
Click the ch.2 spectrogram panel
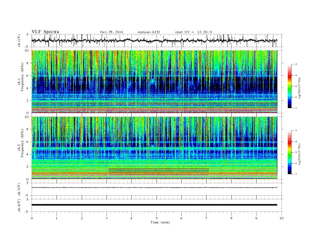[x=154, y=148]
